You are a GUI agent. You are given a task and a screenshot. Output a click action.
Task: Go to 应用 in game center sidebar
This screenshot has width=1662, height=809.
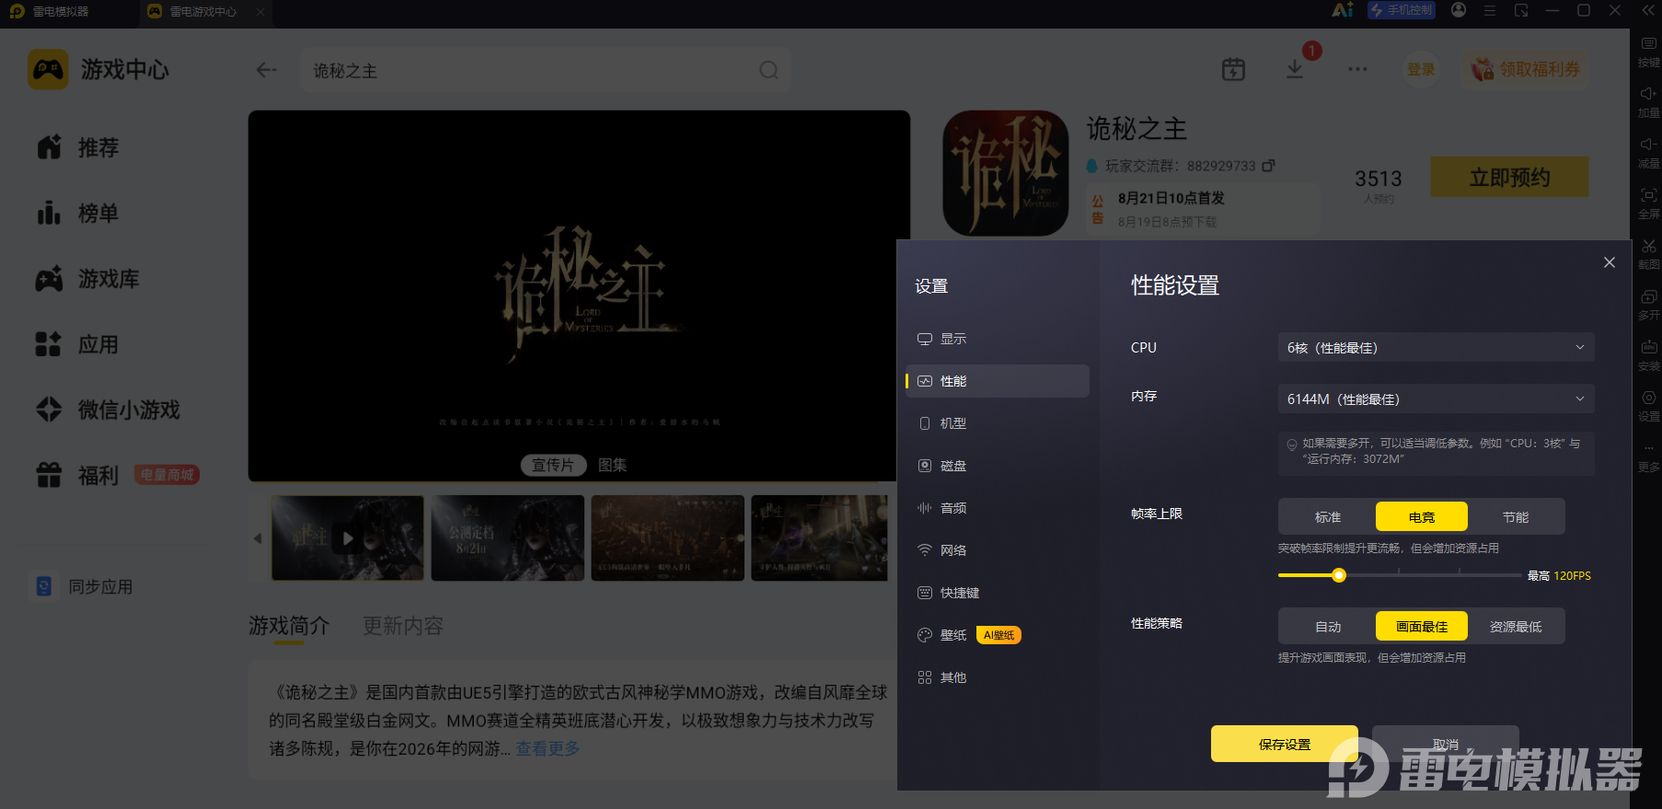coord(78,344)
